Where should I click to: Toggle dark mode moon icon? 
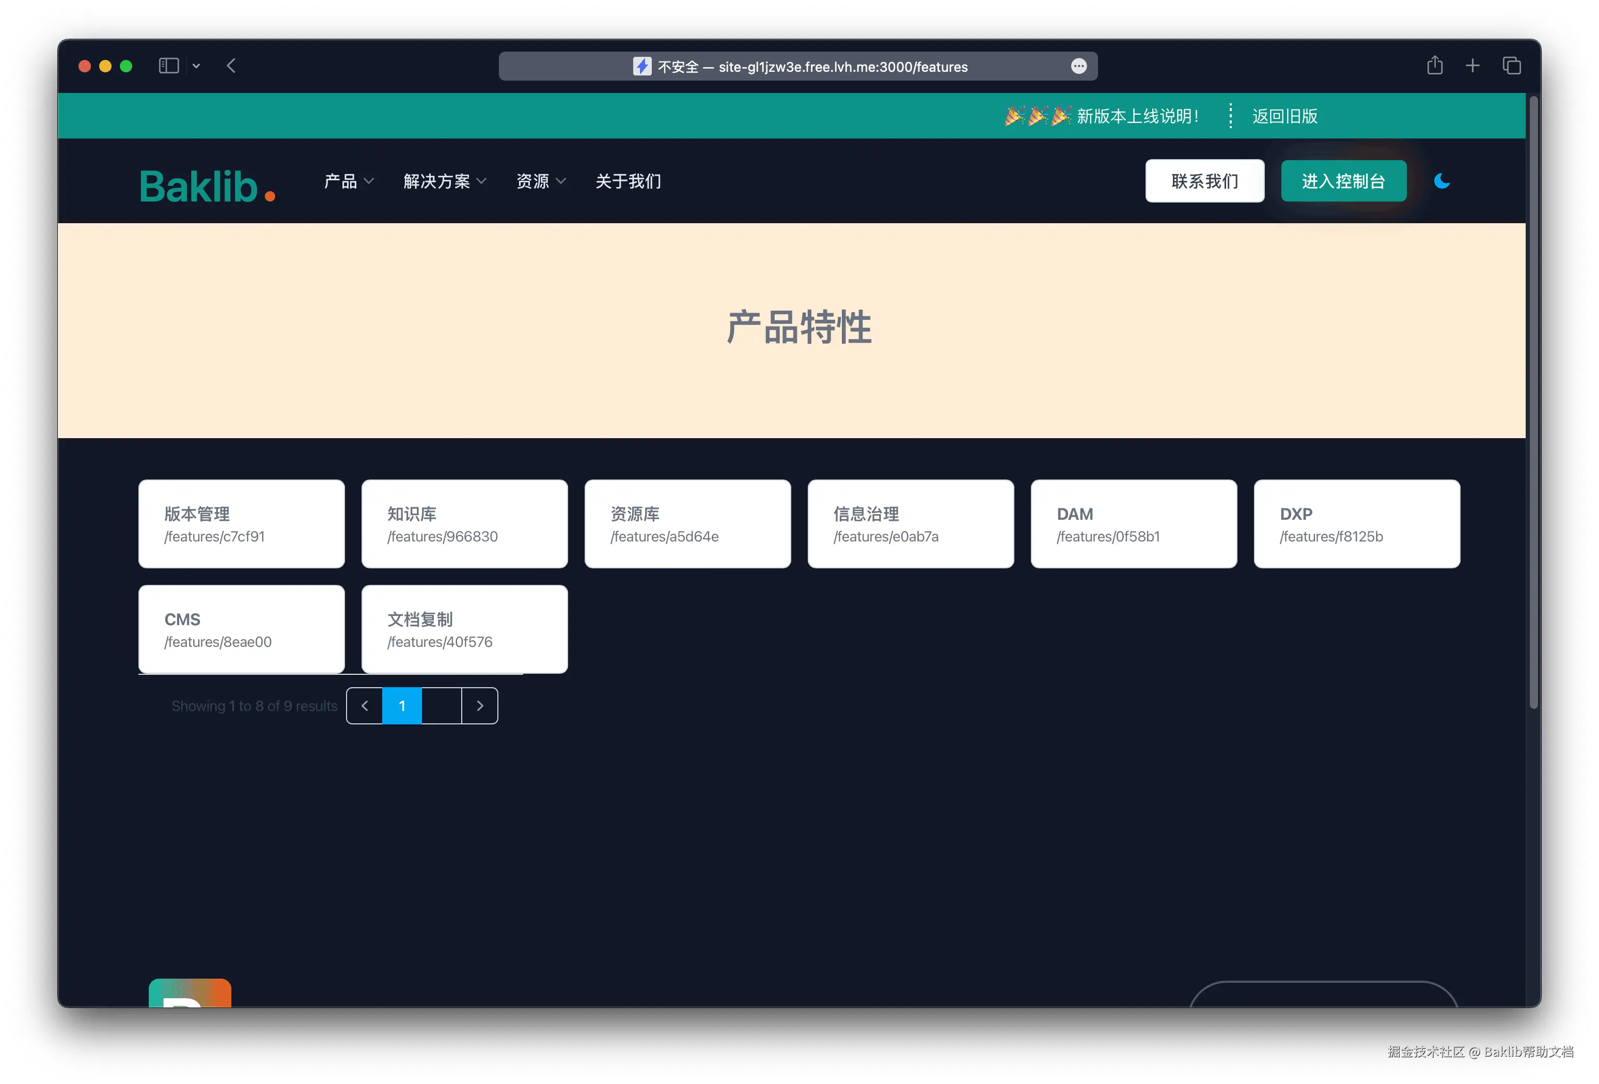1441,181
